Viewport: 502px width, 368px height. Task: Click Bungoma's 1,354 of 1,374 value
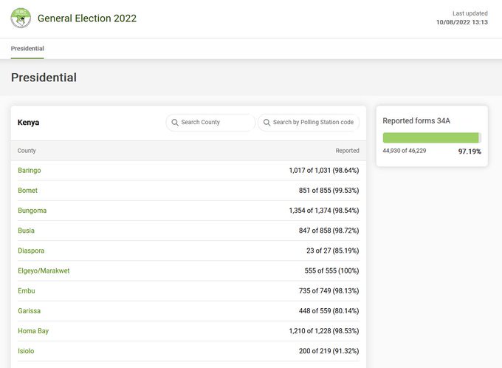pyautogui.click(x=323, y=211)
